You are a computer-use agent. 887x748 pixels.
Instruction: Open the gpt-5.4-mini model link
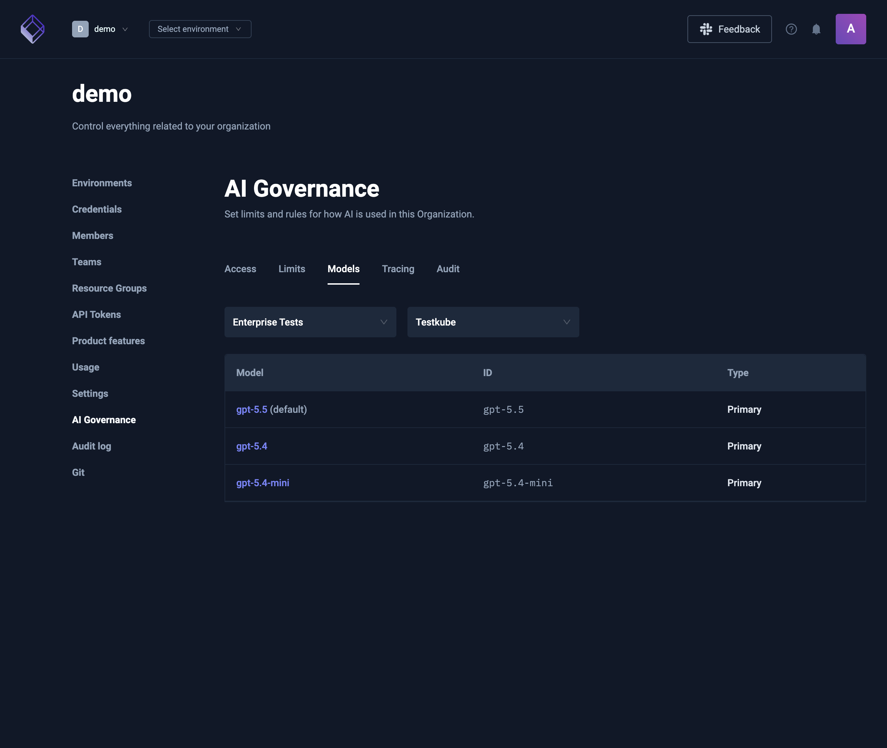263,483
